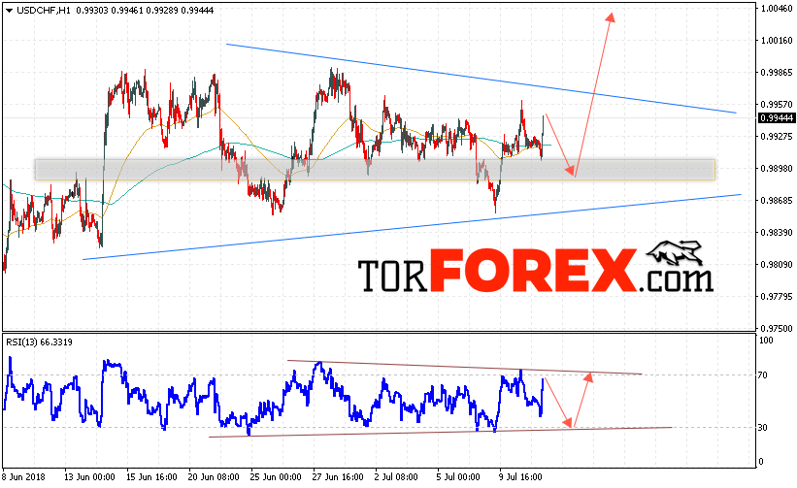The image size is (797, 488).
Task: Select the RSI(13) 66.3319 indicator label
Action: [x=39, y=342]
